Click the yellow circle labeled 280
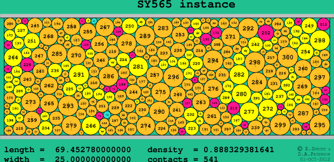Viewport: 334px width, 162px height. click(241, 94)
